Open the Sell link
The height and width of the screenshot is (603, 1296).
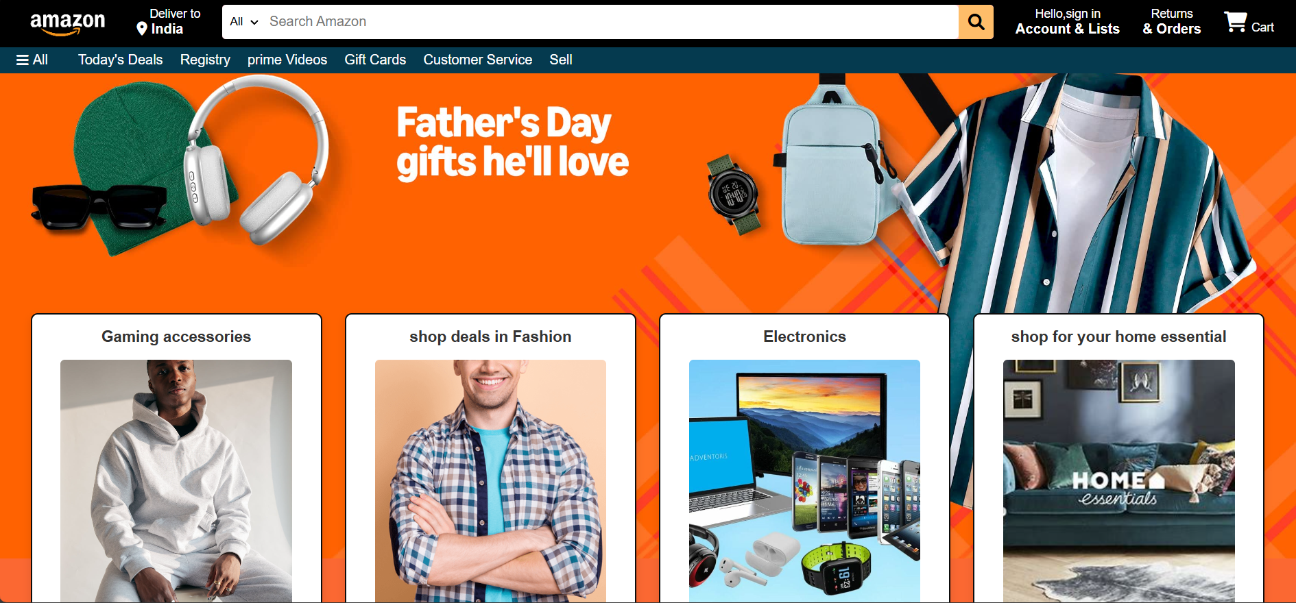pos(560,60)
